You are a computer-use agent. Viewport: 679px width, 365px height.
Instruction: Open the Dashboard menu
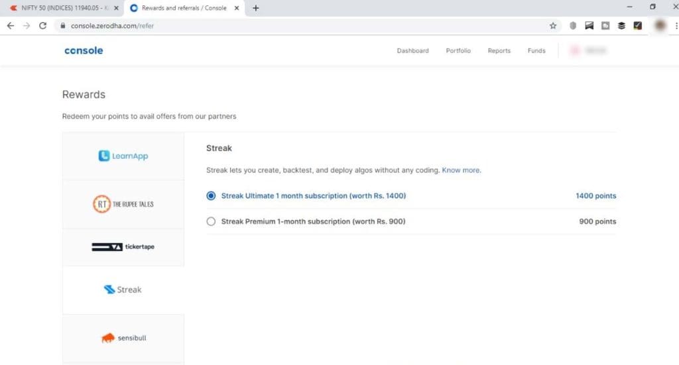click(412, 50)
